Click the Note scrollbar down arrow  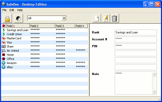pos(154,92)
